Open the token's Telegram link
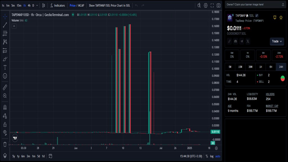Screen dimensions: 288x162 [242, 41]
